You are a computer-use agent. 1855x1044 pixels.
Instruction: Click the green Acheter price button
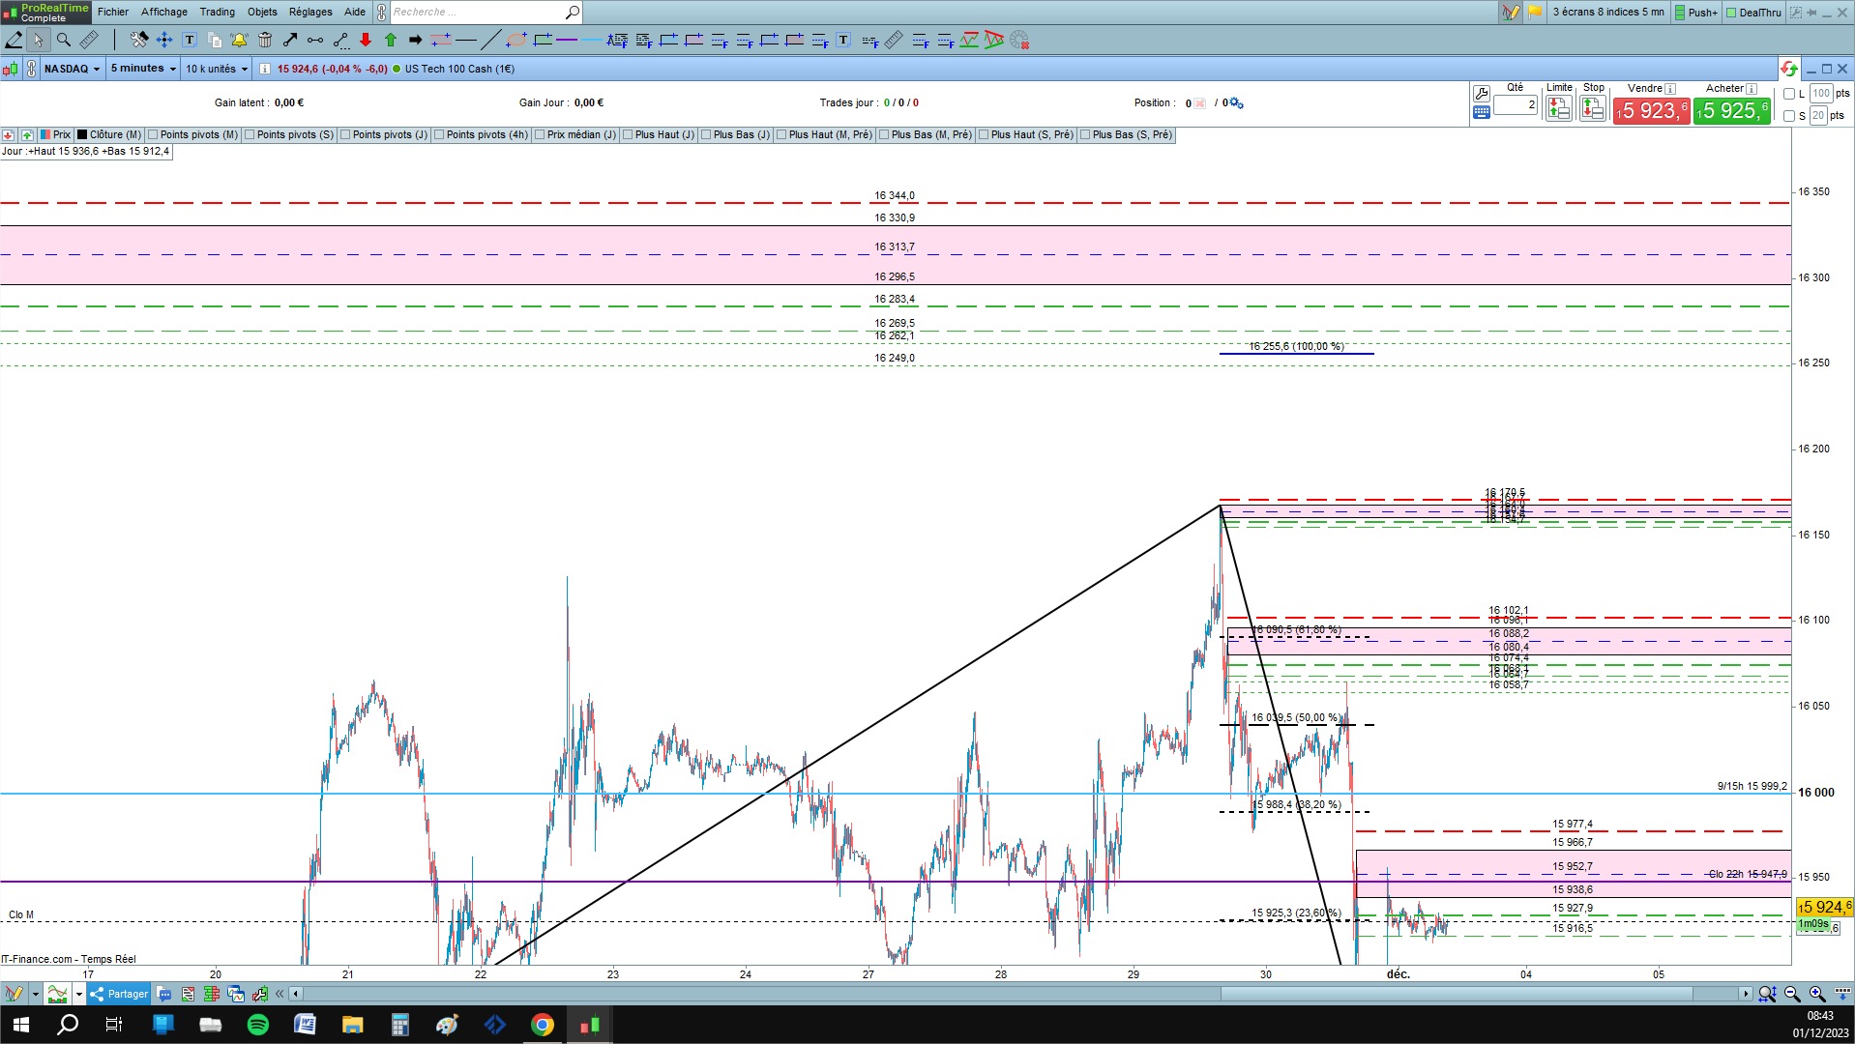pyautogui.click(x=1732, y=111)
